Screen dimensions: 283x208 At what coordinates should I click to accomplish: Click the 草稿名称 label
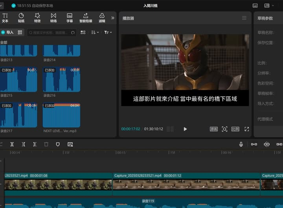point(266,33)
